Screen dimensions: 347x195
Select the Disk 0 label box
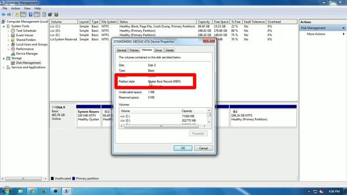[63, 115]
